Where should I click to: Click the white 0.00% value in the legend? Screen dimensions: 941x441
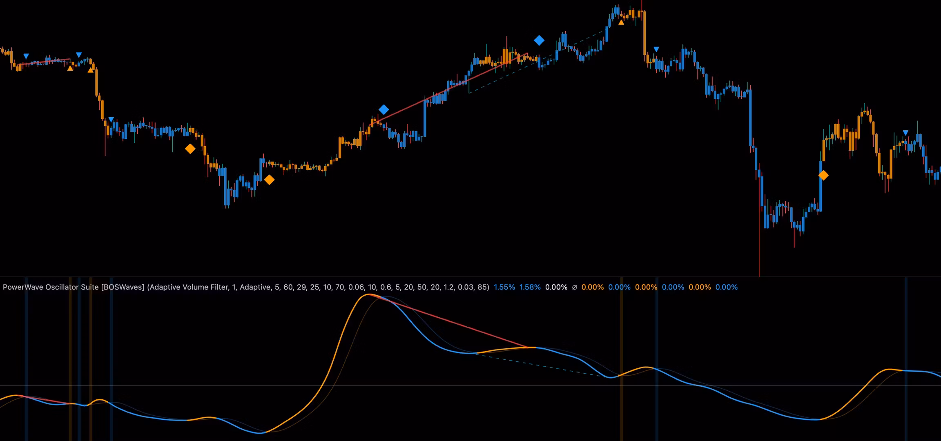(x=556, y=287)
